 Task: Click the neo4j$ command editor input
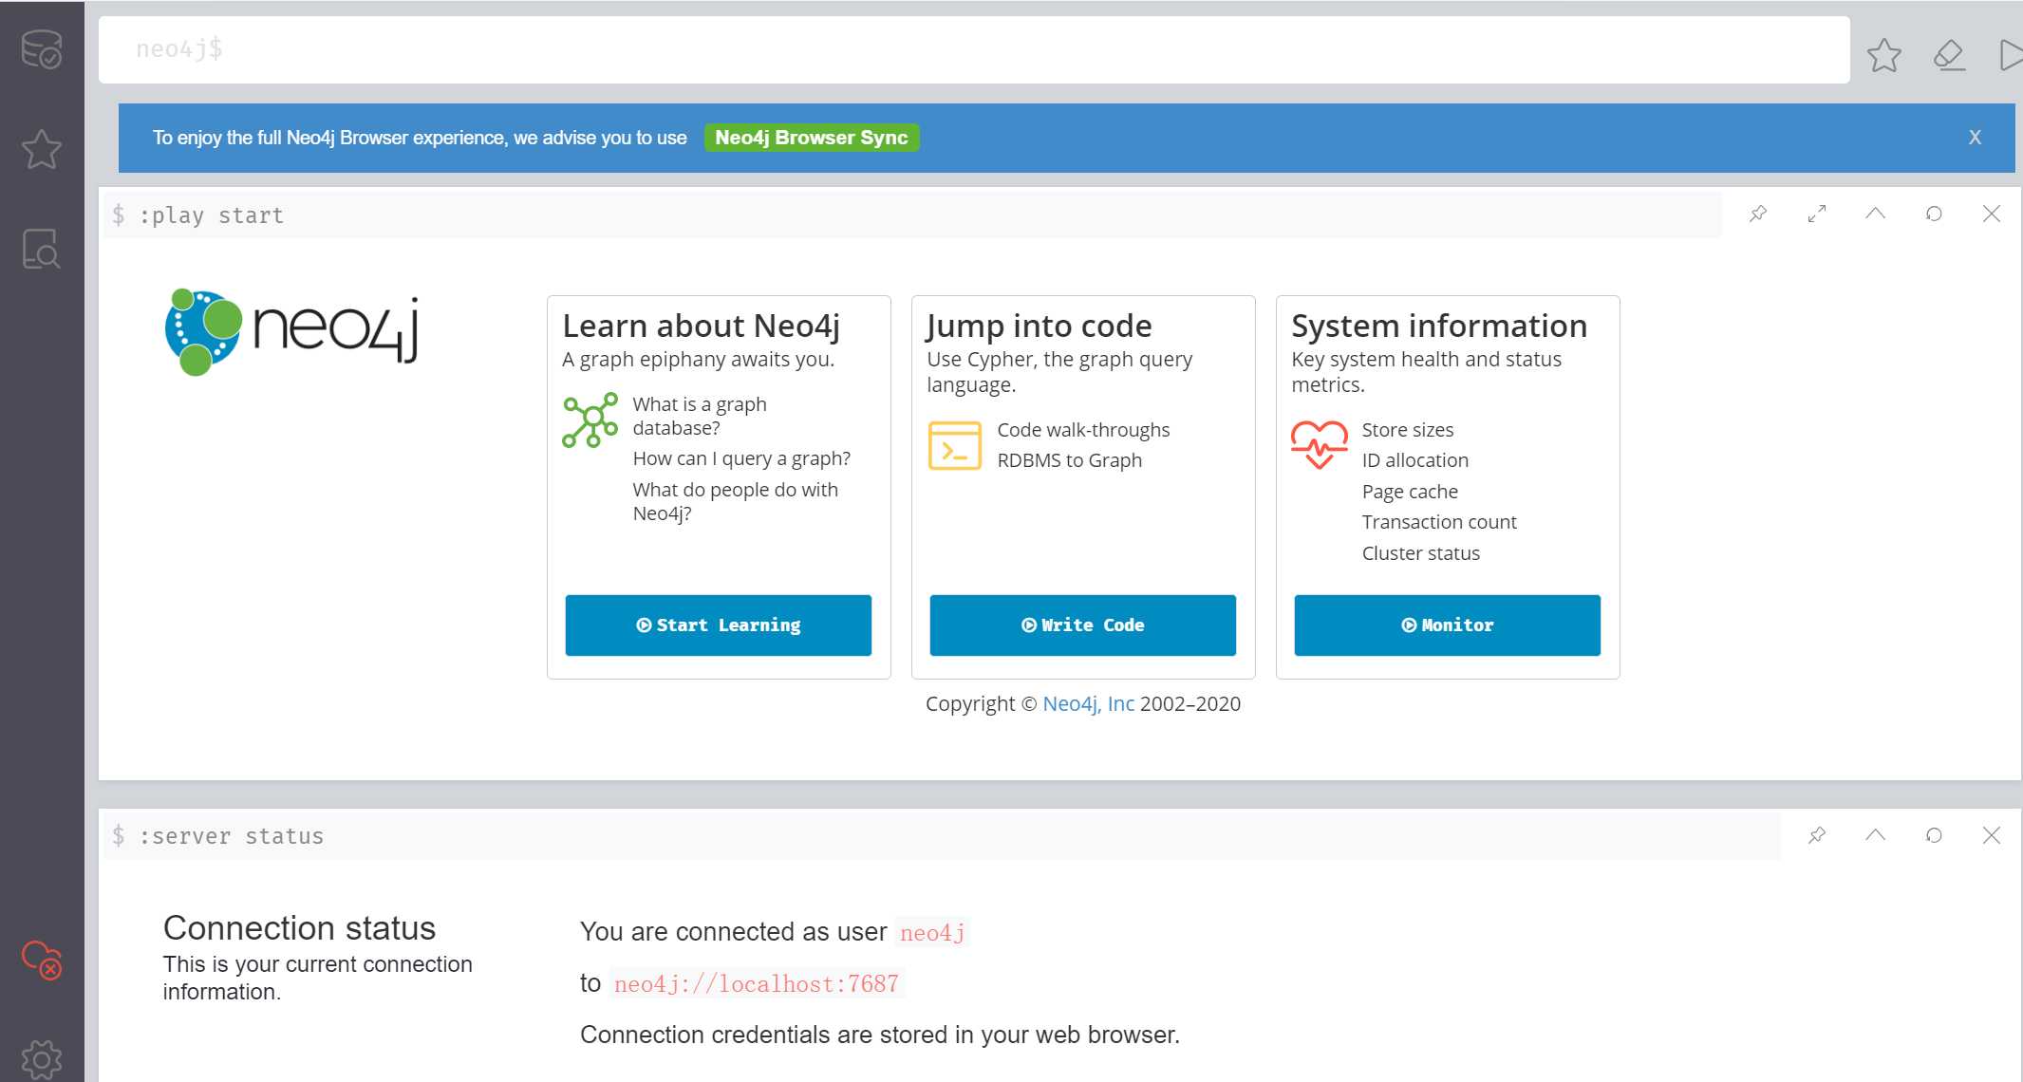click(x=974, y=49)
